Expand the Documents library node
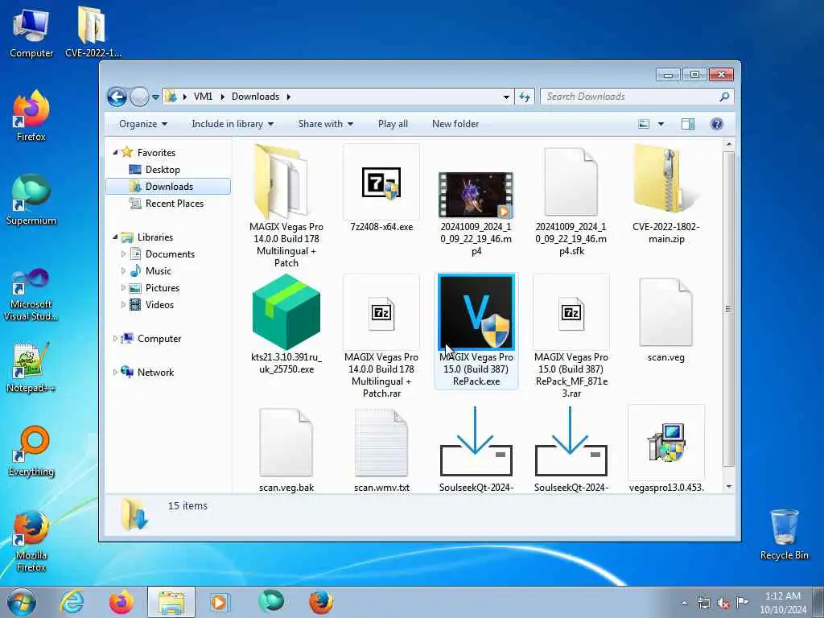The image size is (824, 618). [123, 253]
